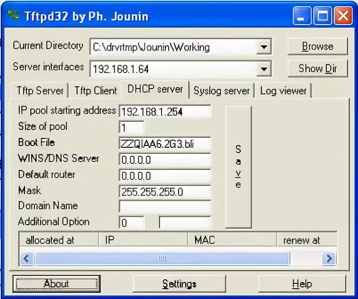Click the Show Dir button
The image size is (358, 299).
tap(317, 68)
